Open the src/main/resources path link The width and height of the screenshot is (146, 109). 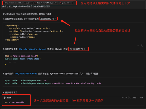26,74
